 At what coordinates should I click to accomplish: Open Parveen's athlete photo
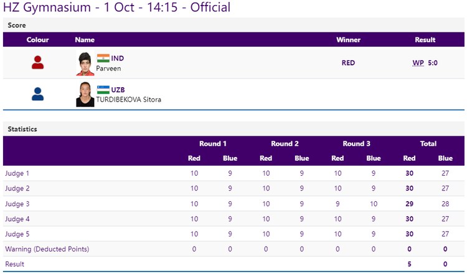pos(85,63)
